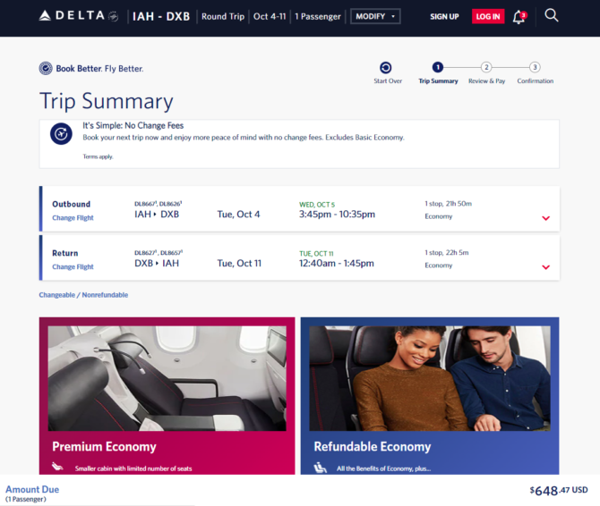Open the search magnifier icon
The width and height of the screenshot is (600, 506).
(x=552, y=16)
